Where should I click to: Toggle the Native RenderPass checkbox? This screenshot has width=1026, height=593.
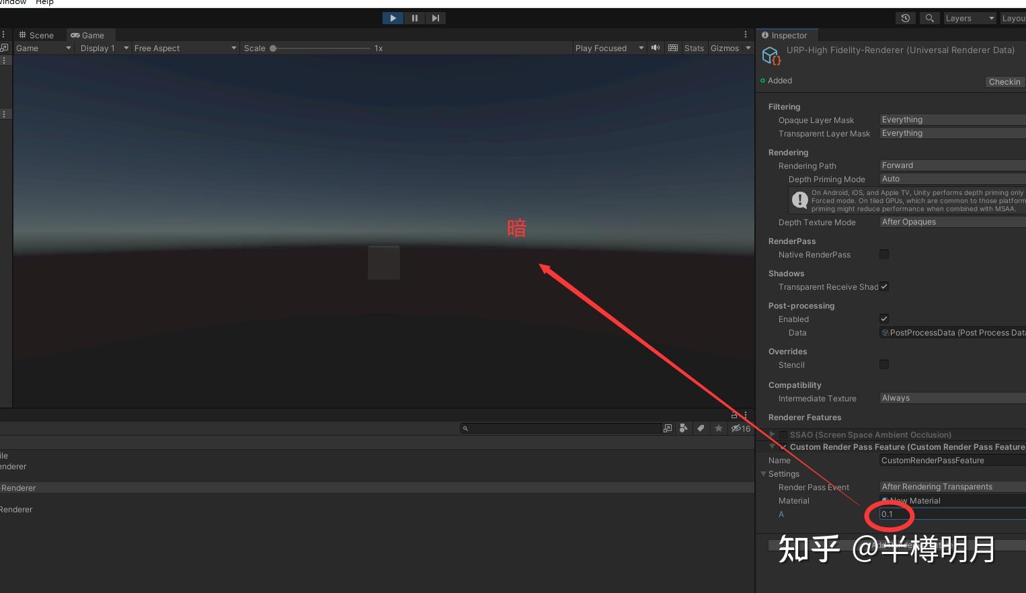[x=884, y=254]
